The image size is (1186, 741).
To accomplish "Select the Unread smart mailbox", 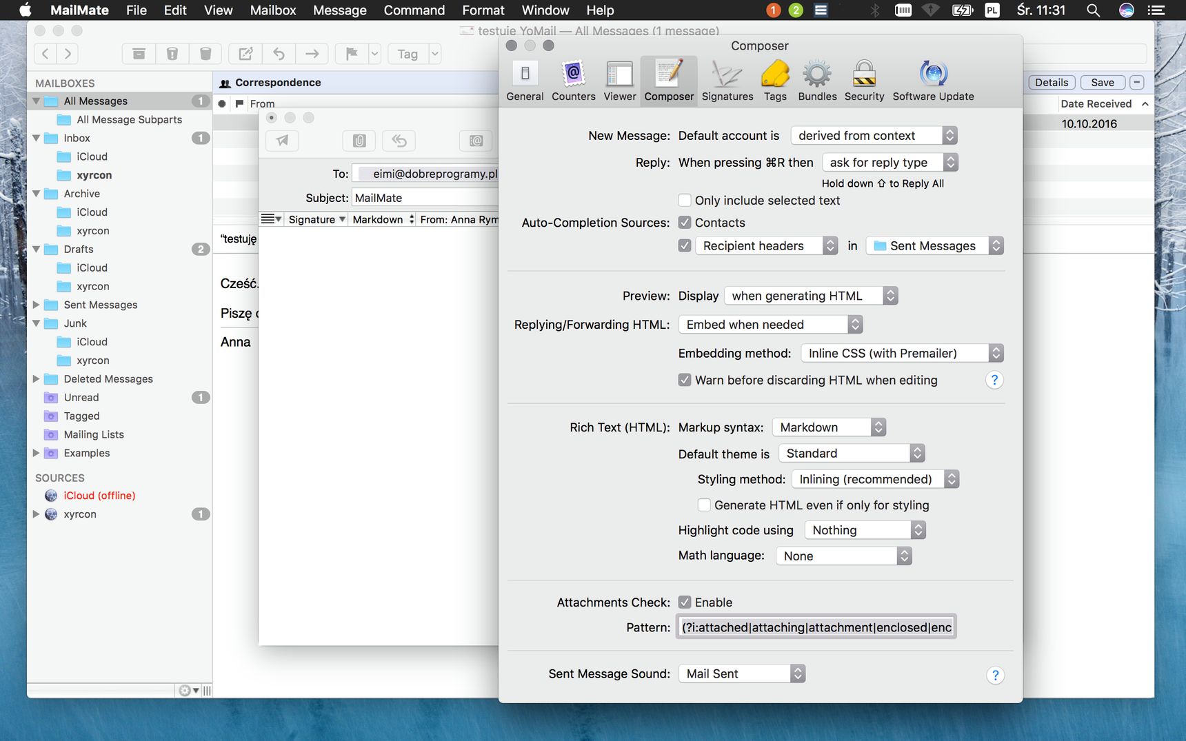I will 81,397.
